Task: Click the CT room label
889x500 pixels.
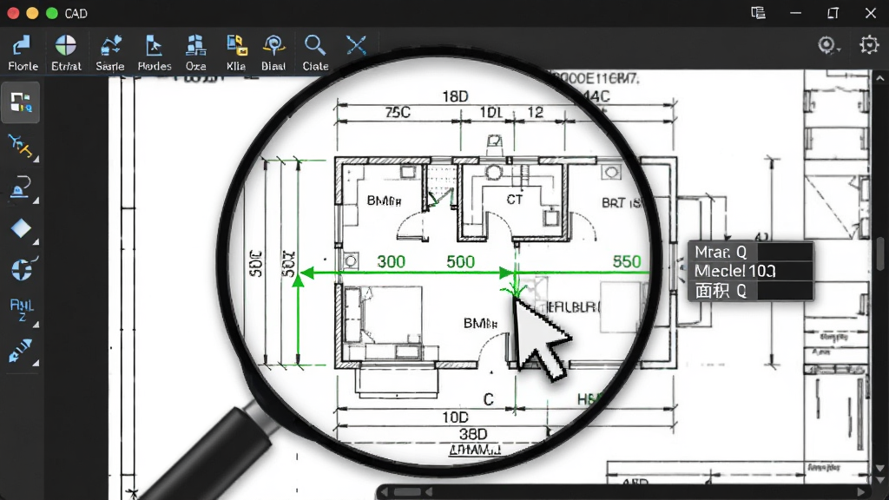Action: pos(515,200)
